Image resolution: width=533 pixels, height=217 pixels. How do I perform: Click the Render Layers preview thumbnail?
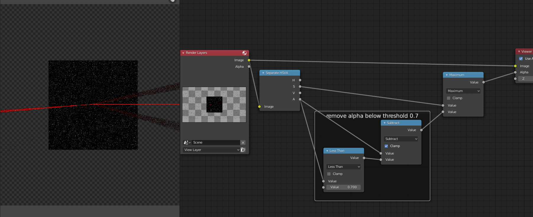point(214,105)
